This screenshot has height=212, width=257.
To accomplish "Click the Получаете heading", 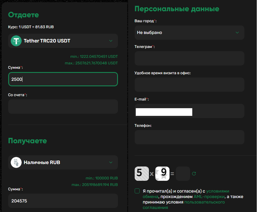I will pos(27,141).
